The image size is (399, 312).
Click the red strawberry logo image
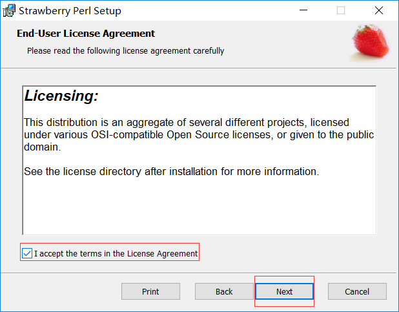pyautogui.click(x=371, y=43)
